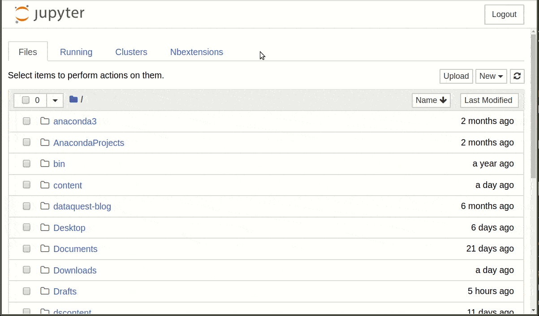Click the Name sort dropdown arrow
The height and width of the screenshot is (316, 539).
(x=442, y=100)
